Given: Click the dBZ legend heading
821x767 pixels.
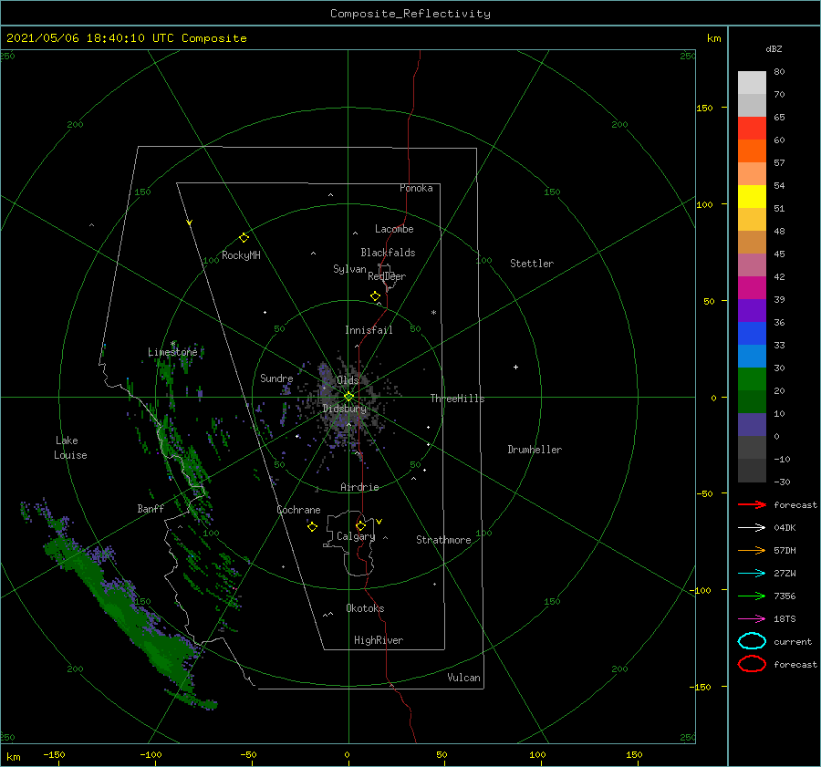Looking at the screenshot, I should [x=774, y=49].
